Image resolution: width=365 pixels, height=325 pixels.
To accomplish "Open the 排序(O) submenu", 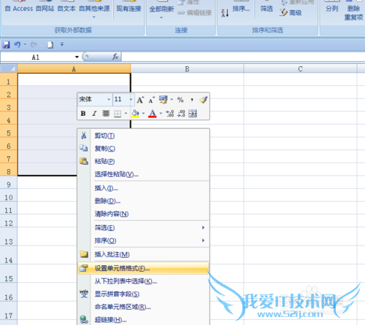I will 144,240.
